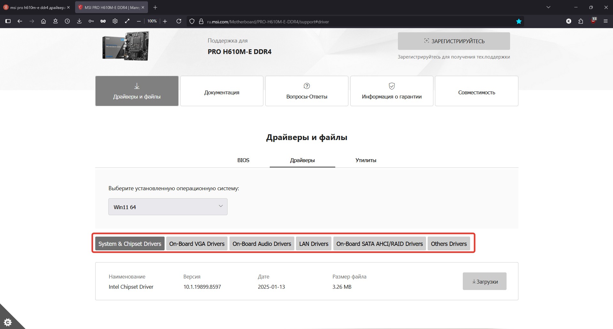Open the bookmarks star-tray icon
This screenshot has width=613, height=329.
(55, 21)
